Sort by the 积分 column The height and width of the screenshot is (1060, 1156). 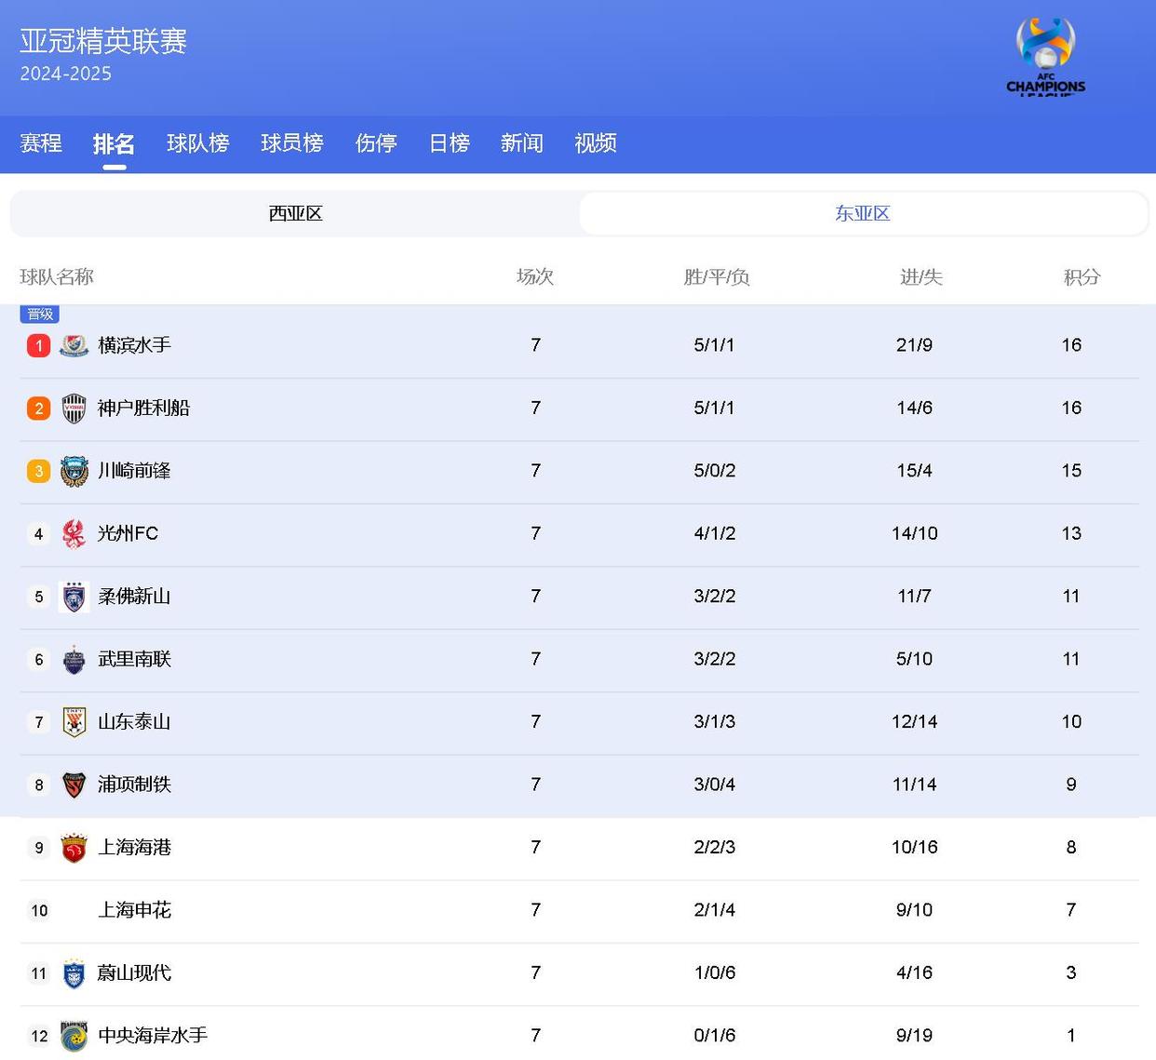click(x=1081, y=276)
